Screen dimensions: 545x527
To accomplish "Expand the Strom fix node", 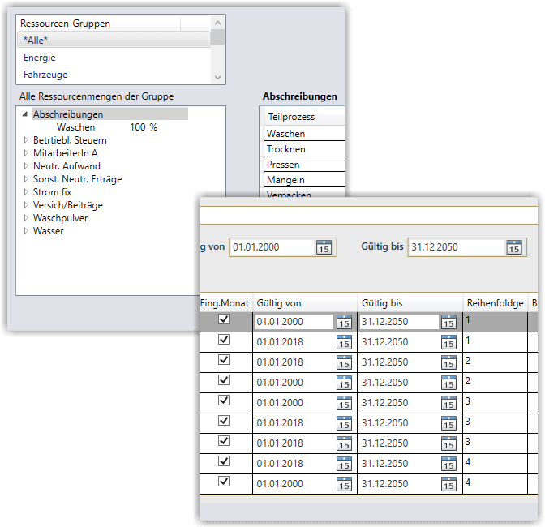I will (26, 192).
